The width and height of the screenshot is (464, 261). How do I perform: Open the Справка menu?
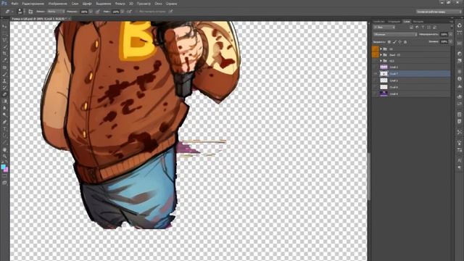(x=171, y=4)
